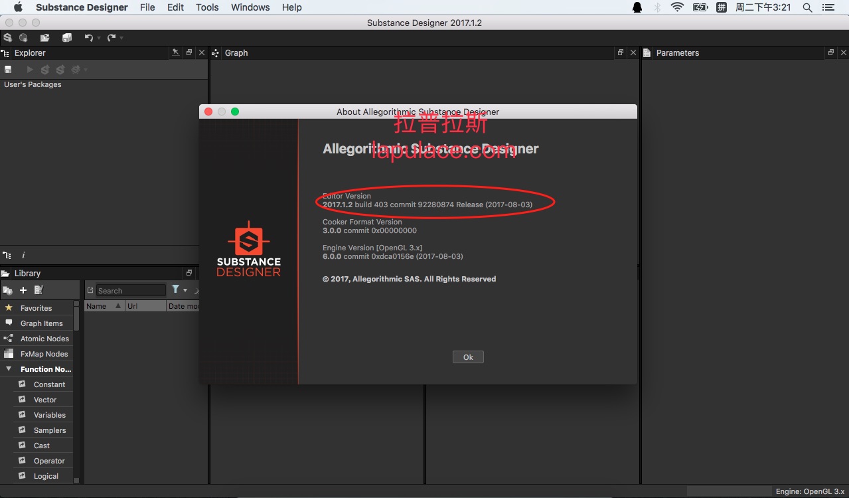Click the Library add-folder icon
849x498 pixels.
(8, 290)
